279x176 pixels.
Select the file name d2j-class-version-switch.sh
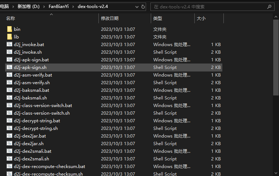42,113
